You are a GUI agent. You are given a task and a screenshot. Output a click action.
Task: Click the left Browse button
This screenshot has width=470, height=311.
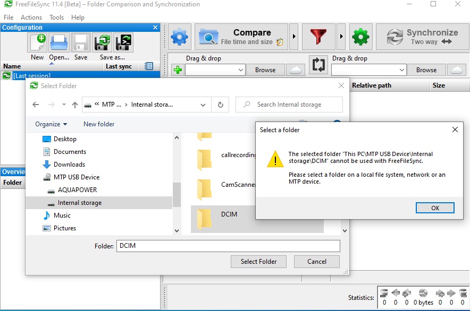click(x=265, y=70)
